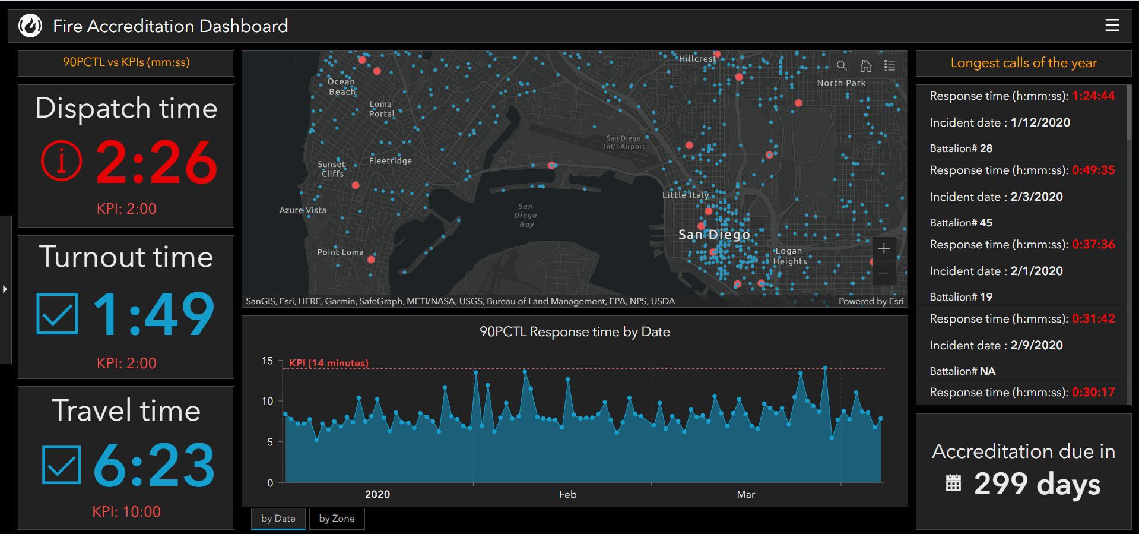Switch to the by Date tab
The height and width of the screenshot is (534, 1139).
click(278, 519)
